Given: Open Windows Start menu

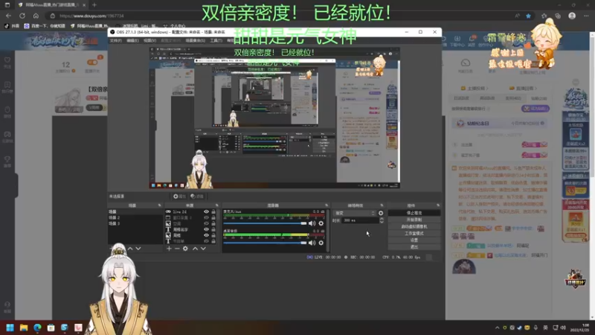Looking at the screenshot, I should (x=10, y=328).
